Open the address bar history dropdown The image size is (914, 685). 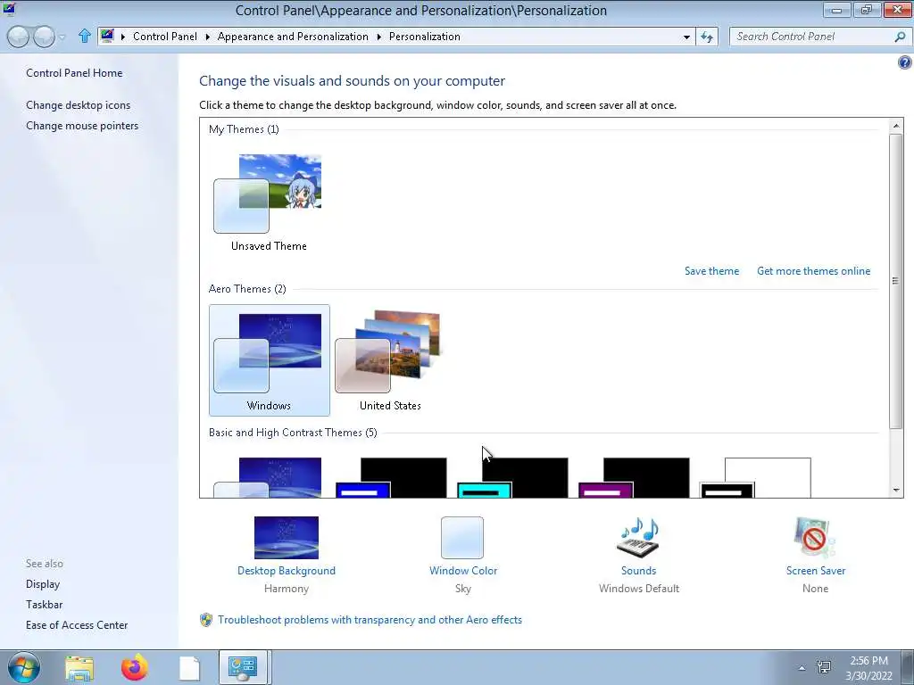(686, 37)
